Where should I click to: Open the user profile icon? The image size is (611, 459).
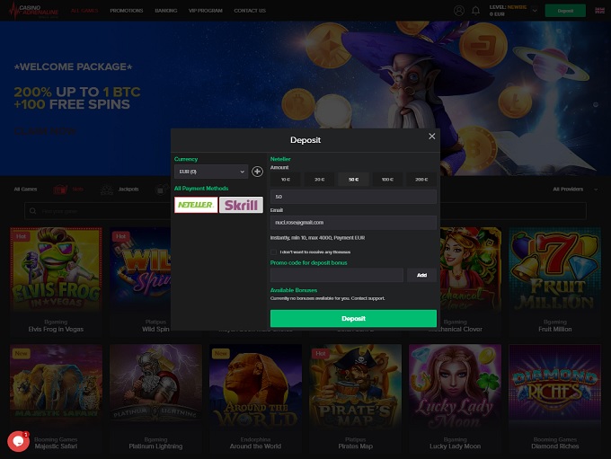point(459,11)
